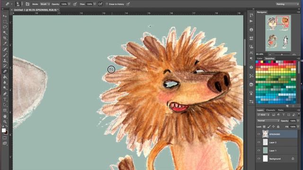The height and width of the screenshot is (170, 303).
Task: Toggle lock transparent pixels
Action: click(x=264, y=127)
